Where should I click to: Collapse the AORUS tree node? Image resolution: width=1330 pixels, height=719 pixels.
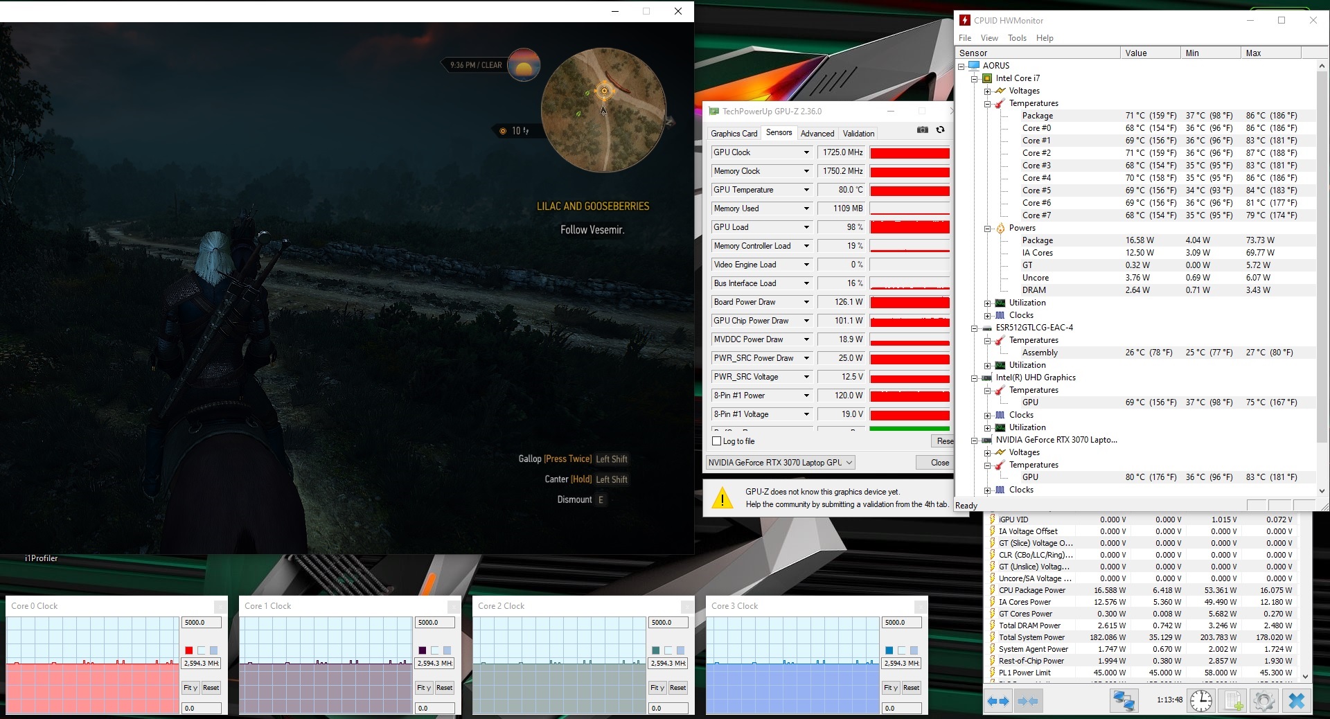coord(961,66)
